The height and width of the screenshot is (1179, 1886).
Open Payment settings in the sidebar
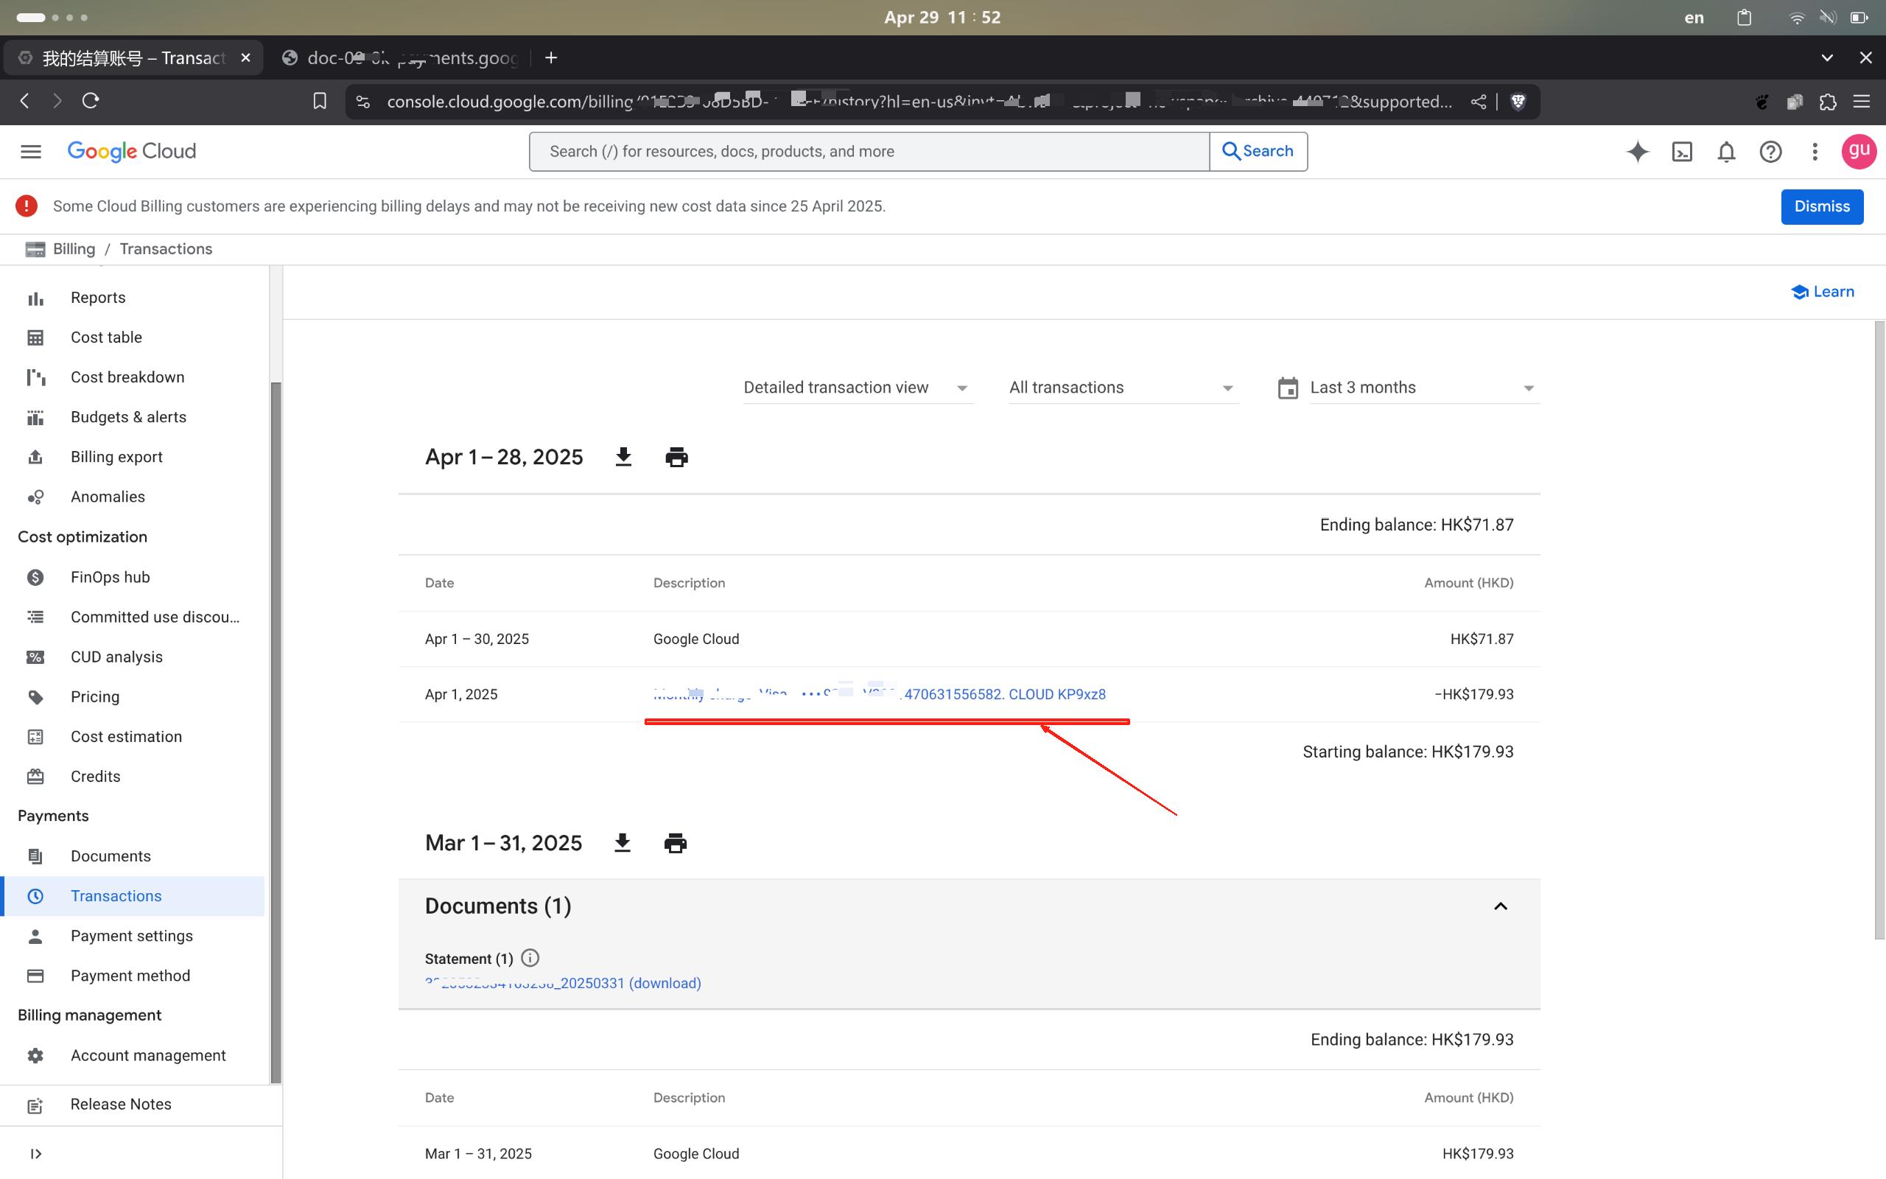(132, 936)
